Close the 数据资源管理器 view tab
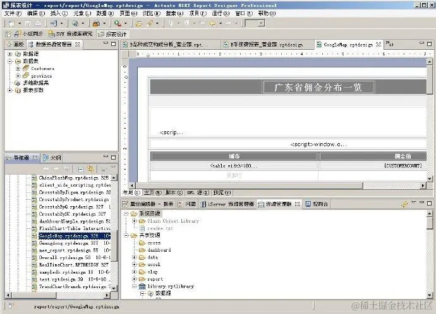The height and width of the screenshot is (314, 436). click(x=78, y=44)
